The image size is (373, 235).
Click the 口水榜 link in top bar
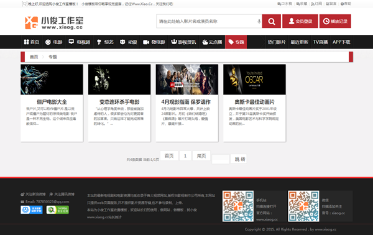(285, 4)
